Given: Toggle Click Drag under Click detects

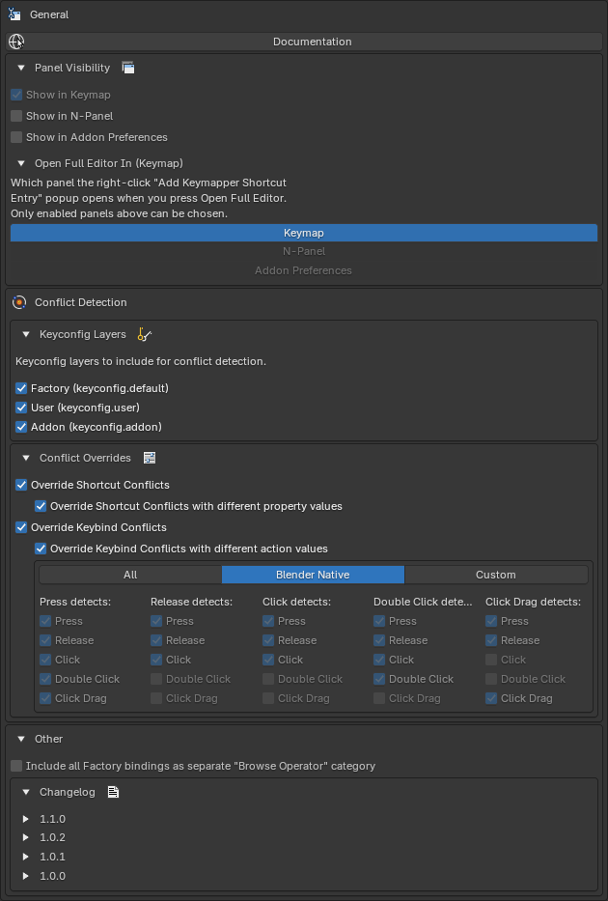Looking at the screenshot, I should pos(268,699).
